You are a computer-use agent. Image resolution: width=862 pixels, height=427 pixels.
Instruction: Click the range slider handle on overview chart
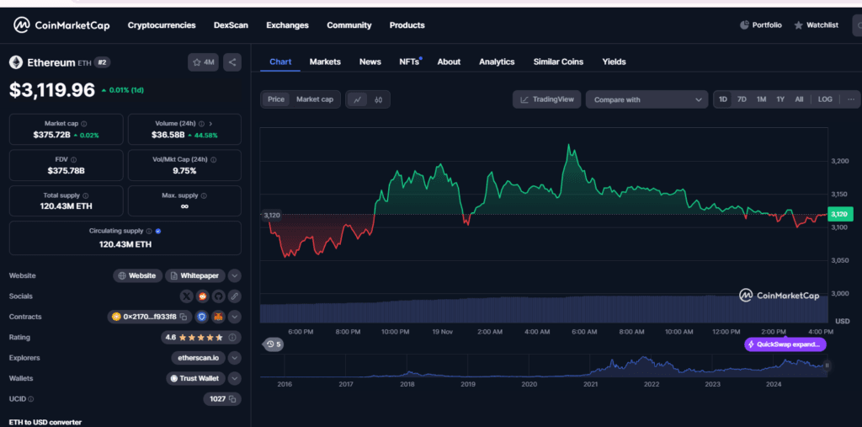[827, 366]
